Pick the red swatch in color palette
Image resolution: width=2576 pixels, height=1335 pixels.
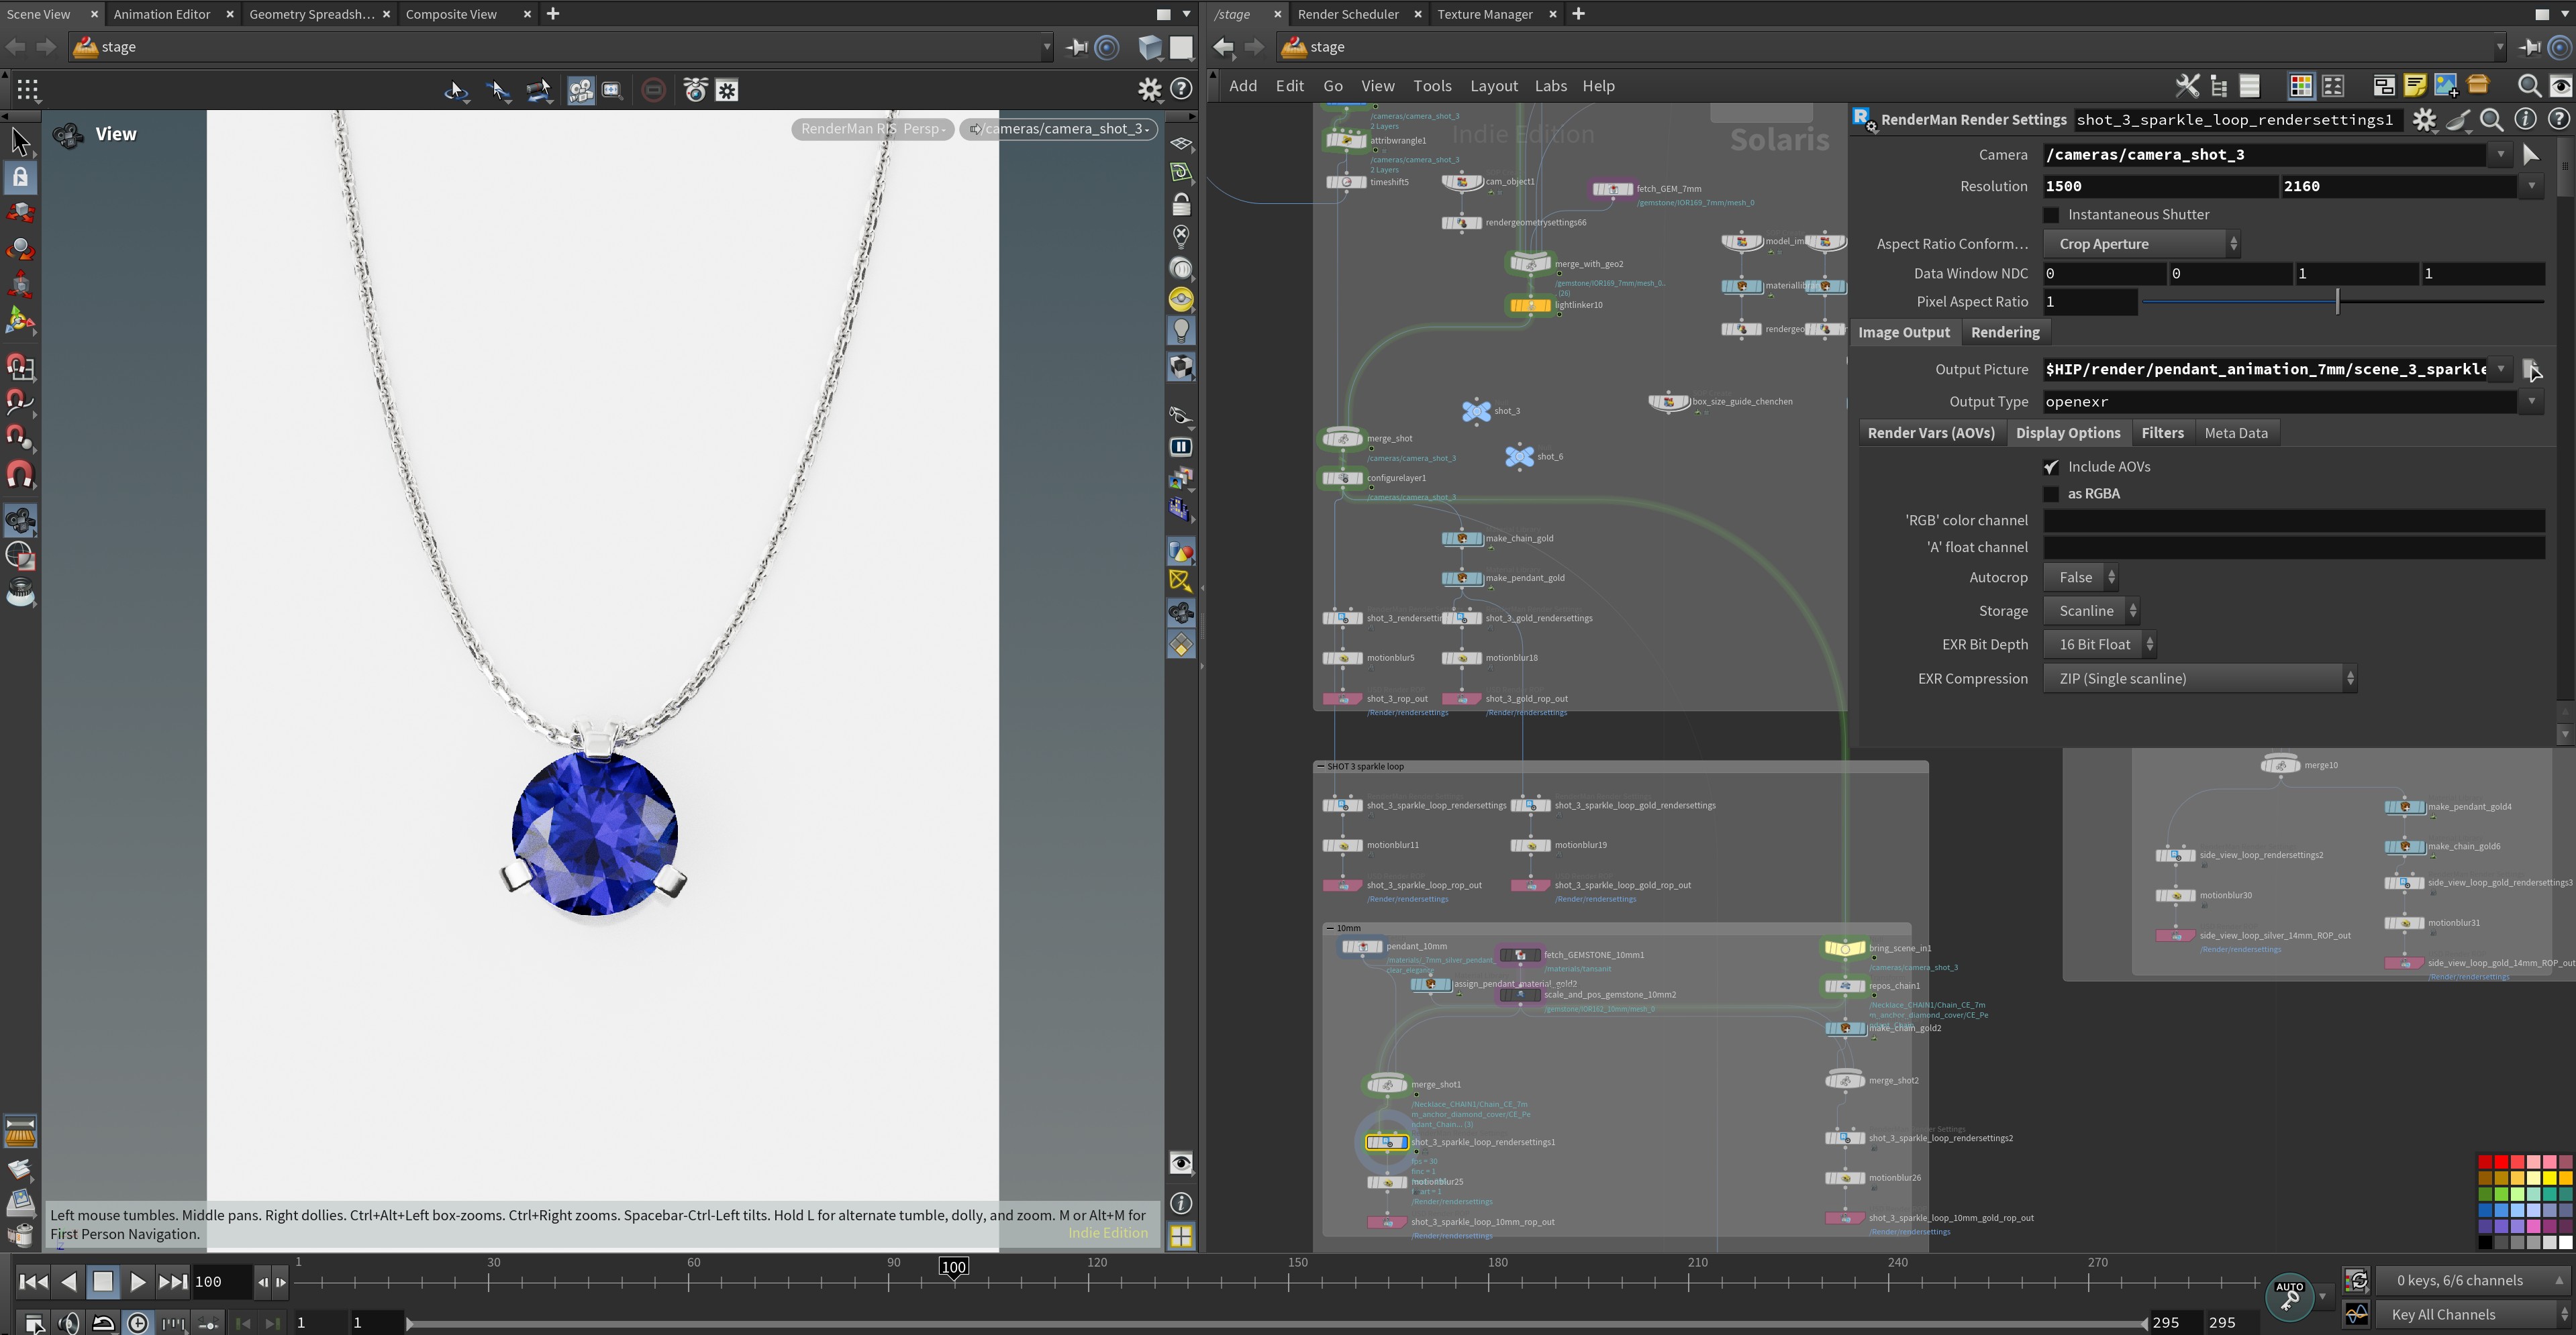point(2501,1162)
